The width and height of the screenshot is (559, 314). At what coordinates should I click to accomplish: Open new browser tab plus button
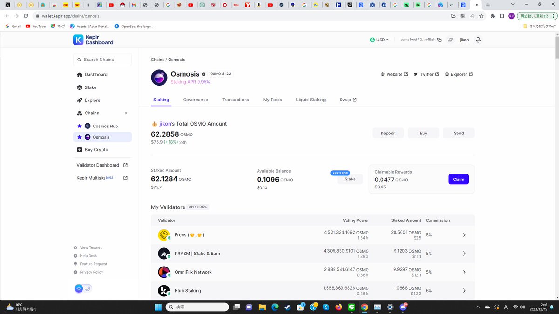click(x=488, y=5)
